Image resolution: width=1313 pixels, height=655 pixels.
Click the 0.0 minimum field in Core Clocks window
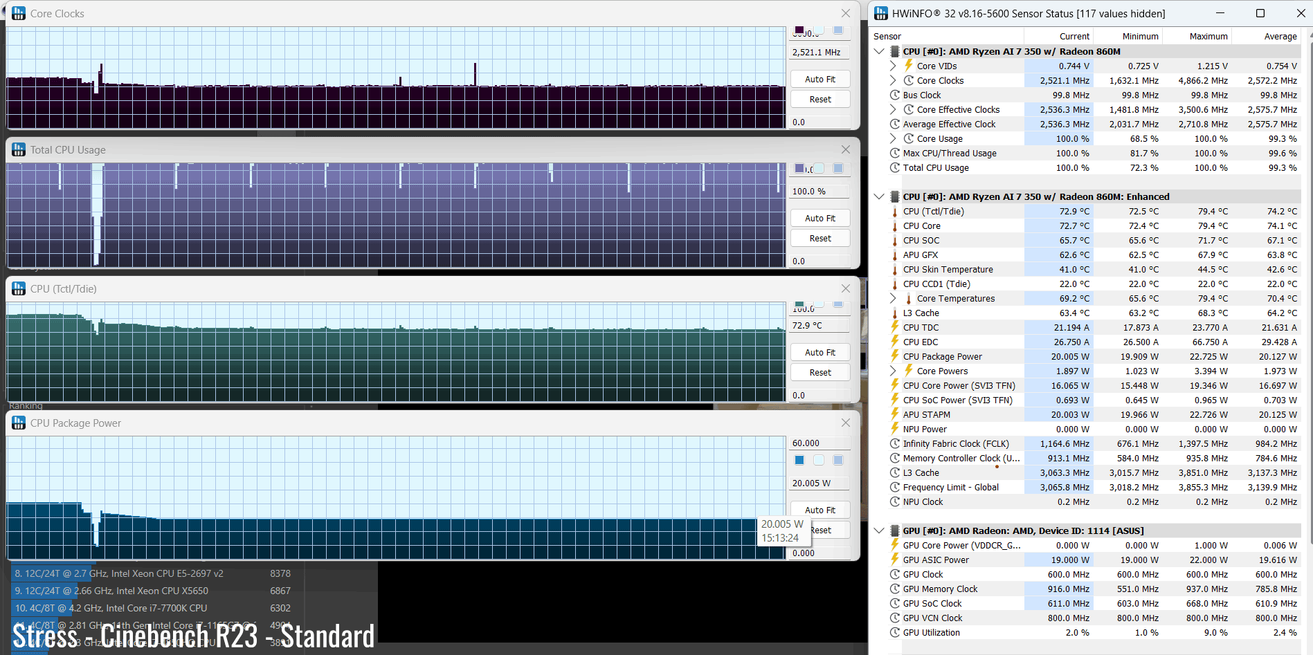[x=820, y=122]
